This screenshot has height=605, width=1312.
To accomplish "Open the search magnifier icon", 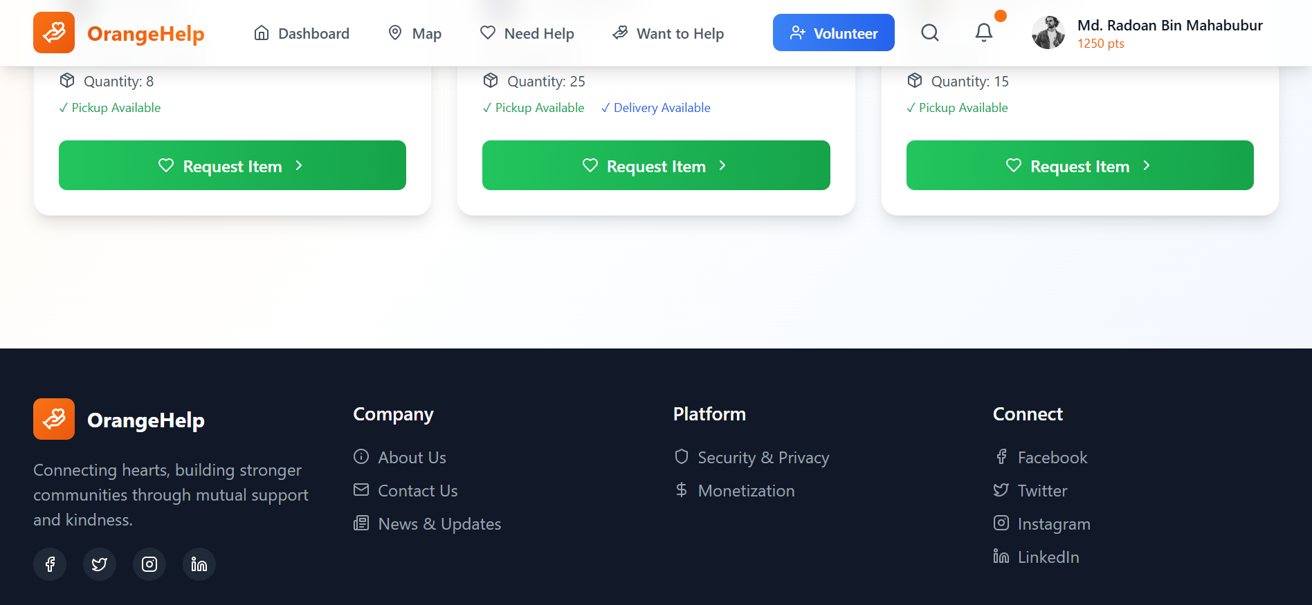I will [x=930, y=32].
